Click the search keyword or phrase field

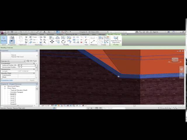point(122,32)
